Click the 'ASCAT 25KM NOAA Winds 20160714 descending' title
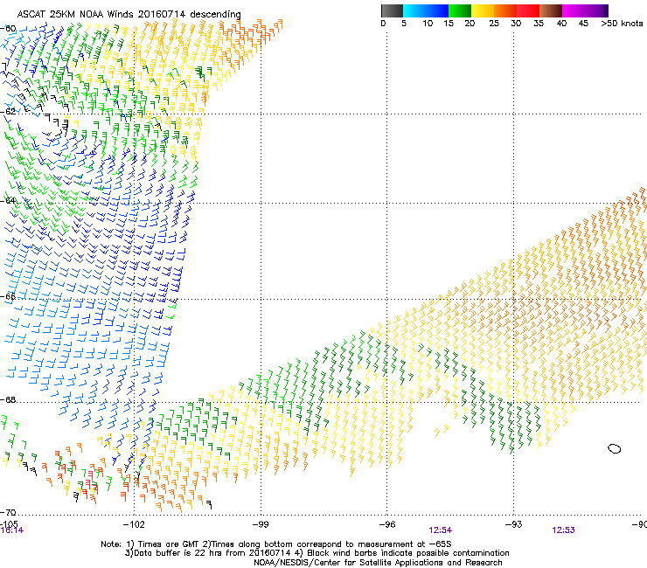Image resolution: width=647 pixels, height=568 pixels. pyautogui.click(x=129, y=14)
